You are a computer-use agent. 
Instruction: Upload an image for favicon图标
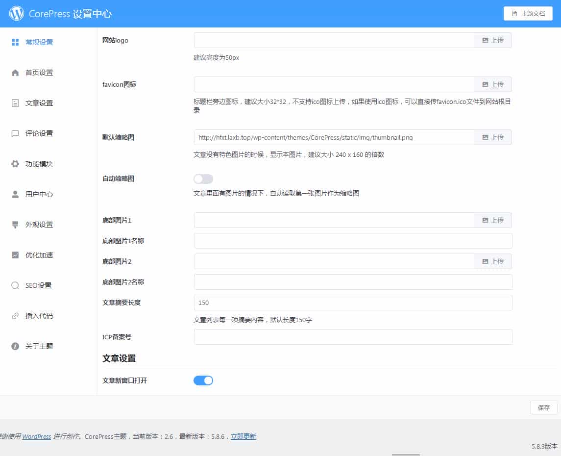click(x=493, y=84)
